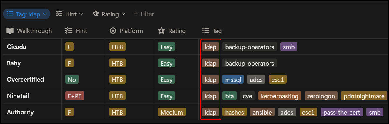389x124 pixels.
Task: Open the Overcertified walkthrough page
Action: [x=25, y=79]
